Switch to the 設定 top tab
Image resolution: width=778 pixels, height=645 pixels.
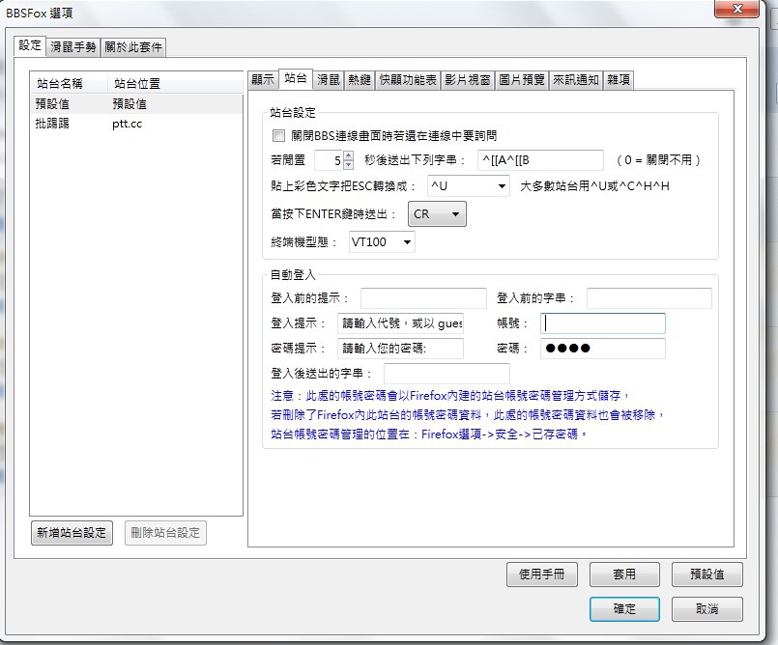point(30,45)
